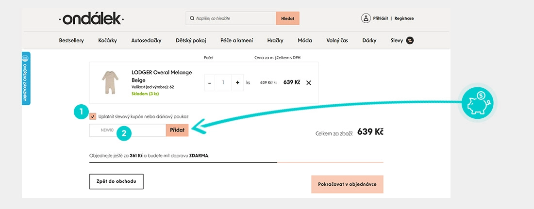Open the ondálek logo homepage
The width and height of the screenshot is (534, 209).
click(91, 19)
